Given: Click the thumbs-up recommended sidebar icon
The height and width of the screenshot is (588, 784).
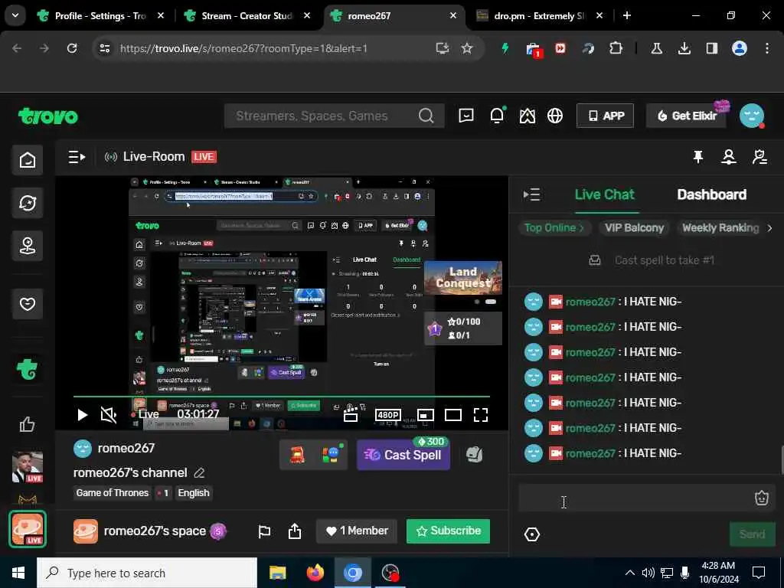Looking at the screenshot, I should 28,424.
